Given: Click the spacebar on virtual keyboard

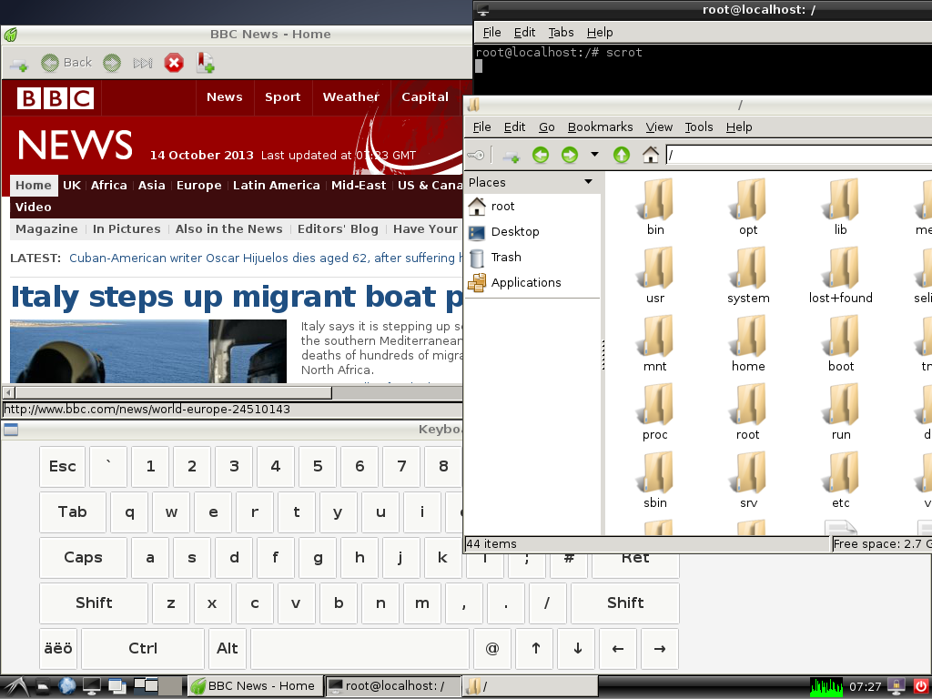Looking at the screenshot, I should (x=360, y=648).
